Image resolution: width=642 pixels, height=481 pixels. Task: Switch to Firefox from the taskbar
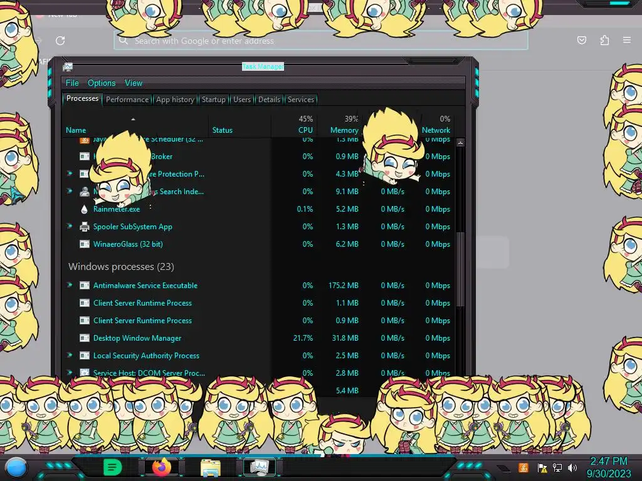(x=162, y=467)
